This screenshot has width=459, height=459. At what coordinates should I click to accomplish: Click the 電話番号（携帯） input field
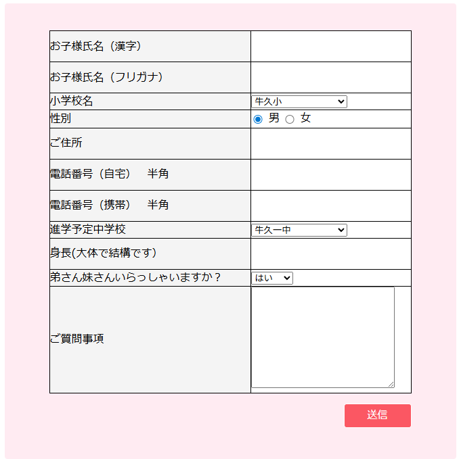330,206
